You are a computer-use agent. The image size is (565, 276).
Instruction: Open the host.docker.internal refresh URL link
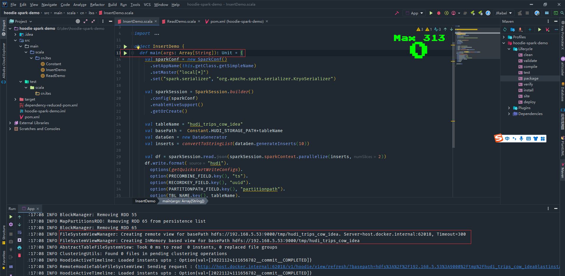(379, 267)
